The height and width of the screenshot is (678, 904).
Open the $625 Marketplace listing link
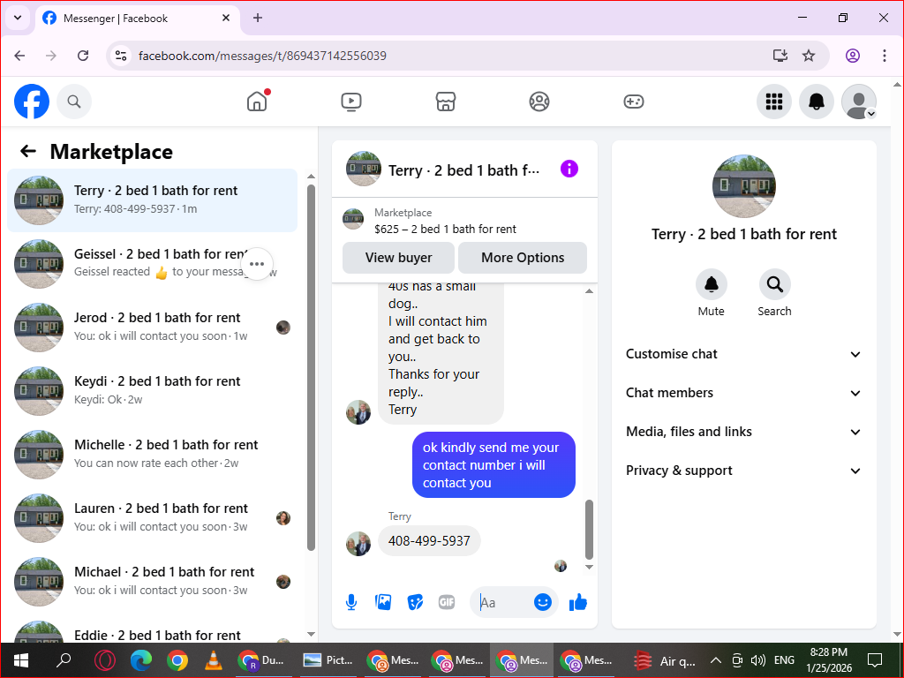pos(445,229)
